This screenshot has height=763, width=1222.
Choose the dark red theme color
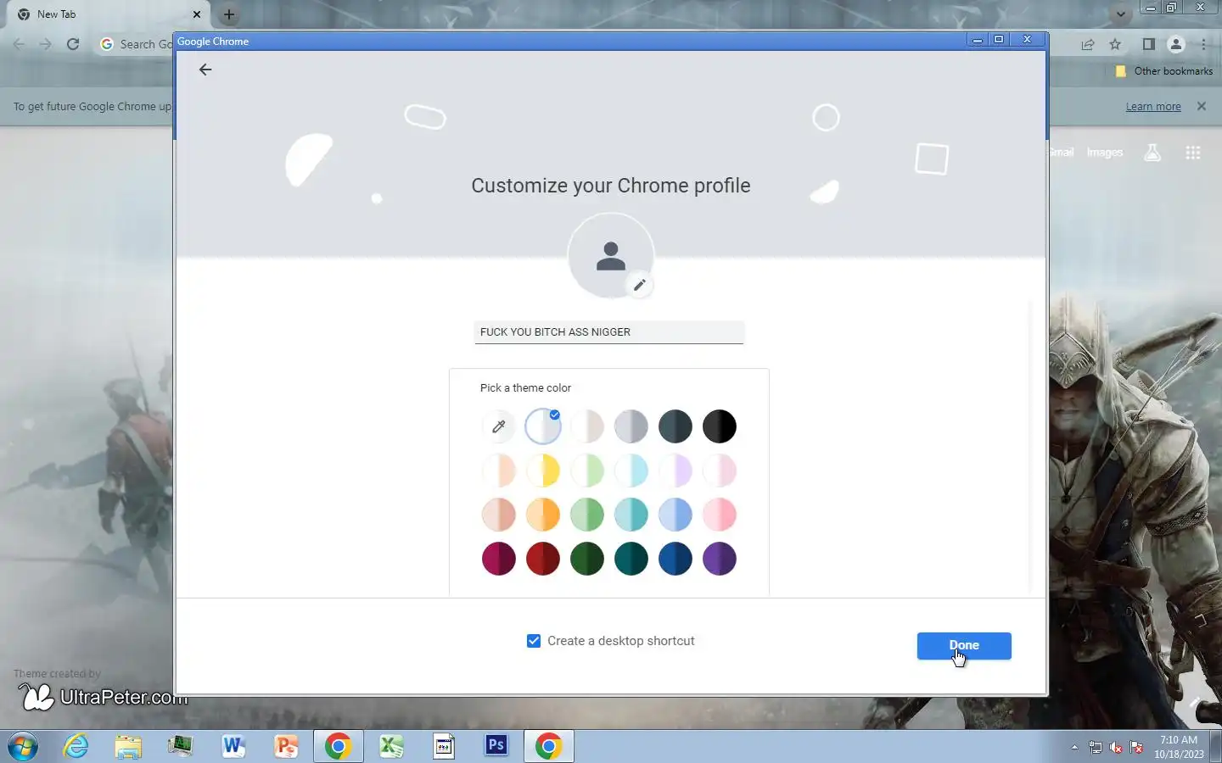click(x=543, y=559)
